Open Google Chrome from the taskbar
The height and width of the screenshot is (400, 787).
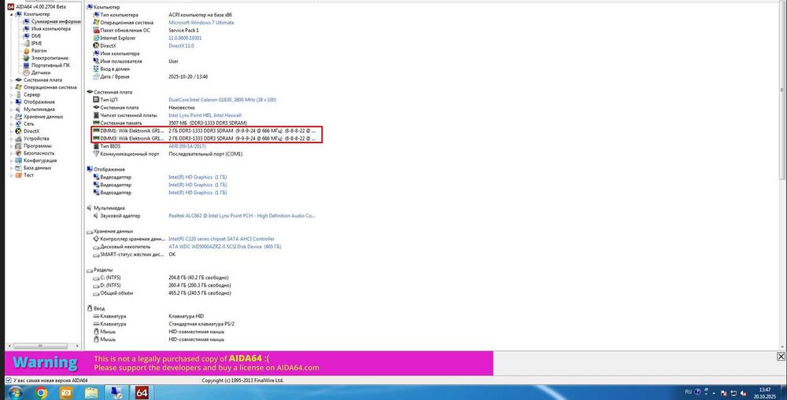41,392
